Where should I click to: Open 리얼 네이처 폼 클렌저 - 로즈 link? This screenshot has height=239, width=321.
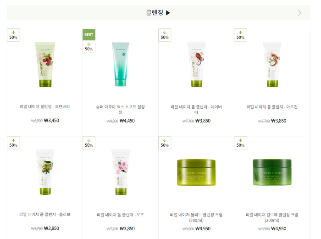121,214
